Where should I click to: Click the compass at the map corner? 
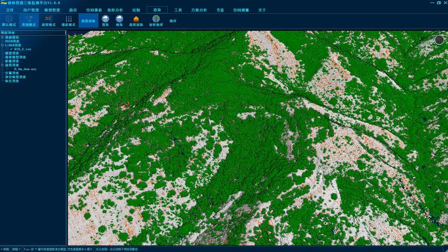(x=439, y=40)
